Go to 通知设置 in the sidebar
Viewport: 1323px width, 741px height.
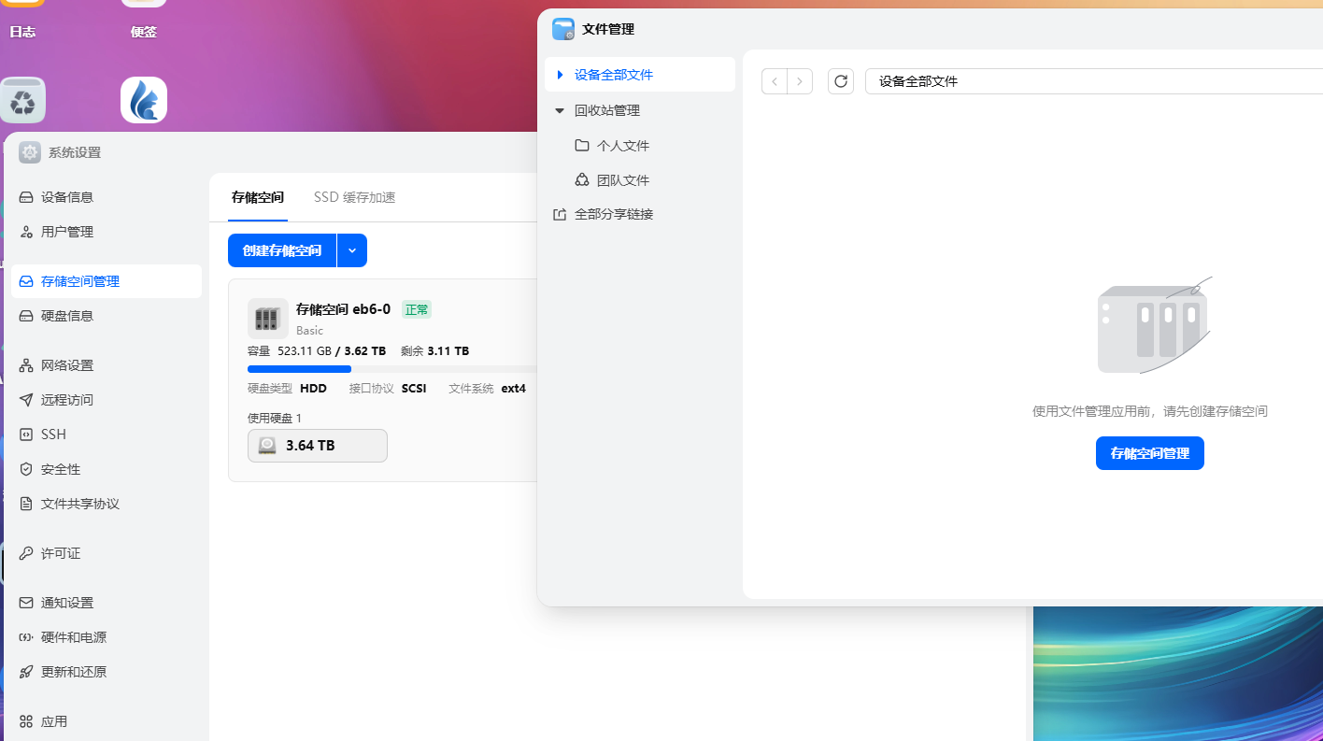tap(107, 603)
